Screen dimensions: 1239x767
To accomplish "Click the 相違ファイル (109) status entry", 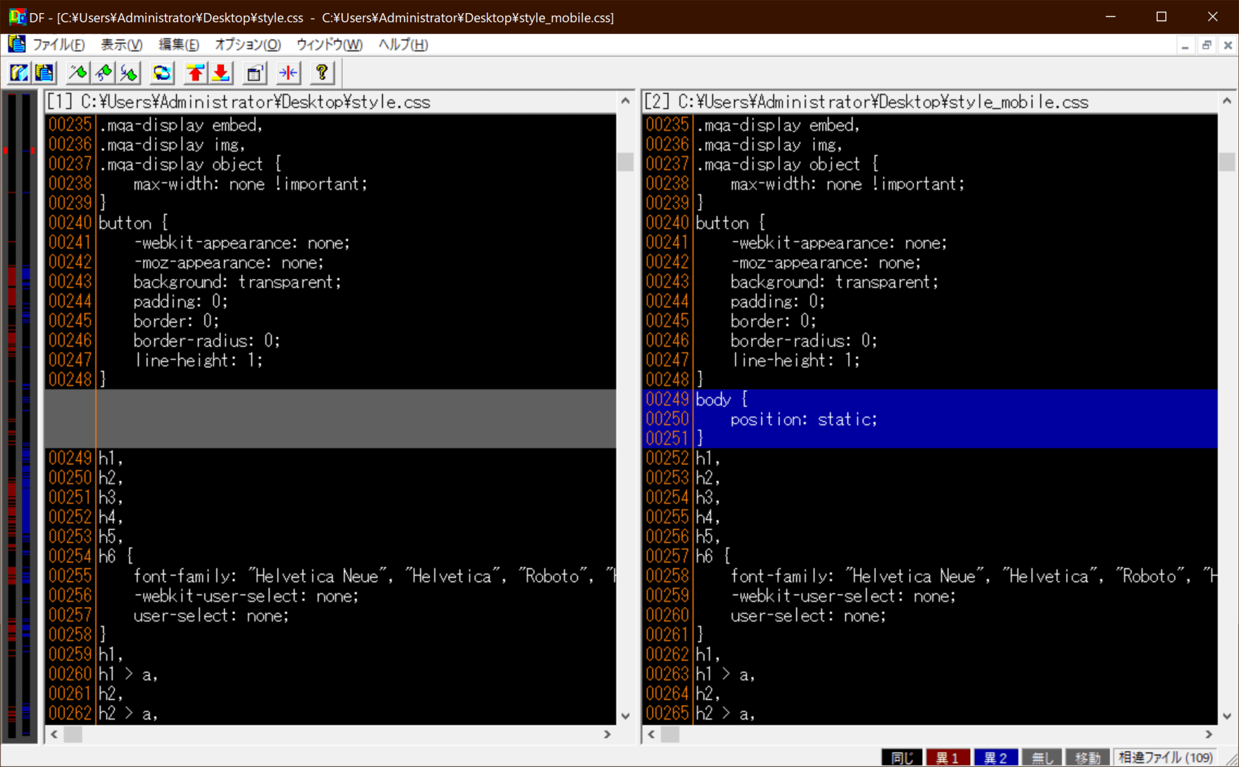I will coord(1165,758).
